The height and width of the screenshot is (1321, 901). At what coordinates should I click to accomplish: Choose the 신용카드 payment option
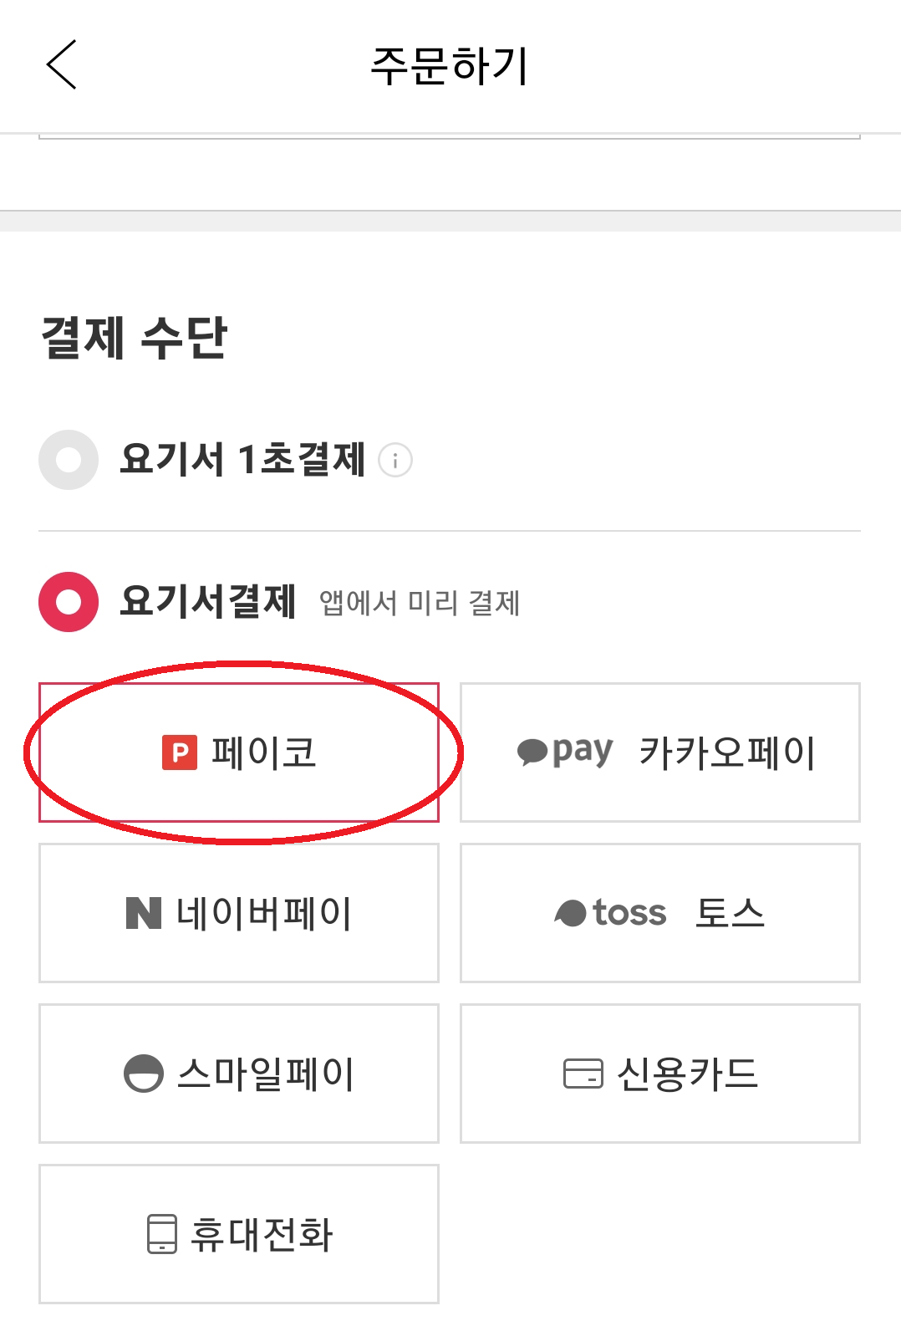660,1074
